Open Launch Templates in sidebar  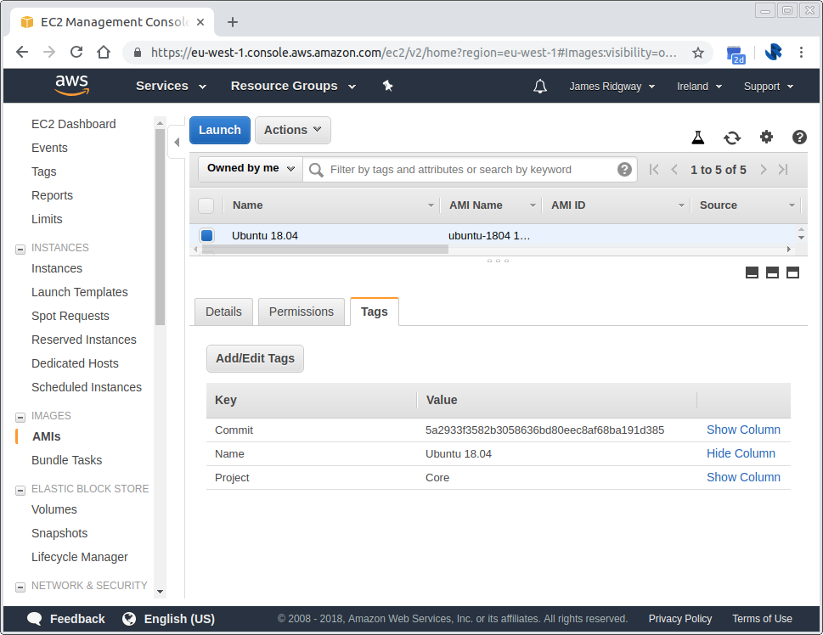click(79, 292)
